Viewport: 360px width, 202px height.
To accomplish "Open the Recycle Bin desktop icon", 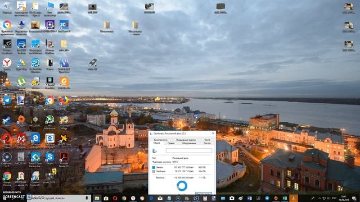I will tap(7, 8).
